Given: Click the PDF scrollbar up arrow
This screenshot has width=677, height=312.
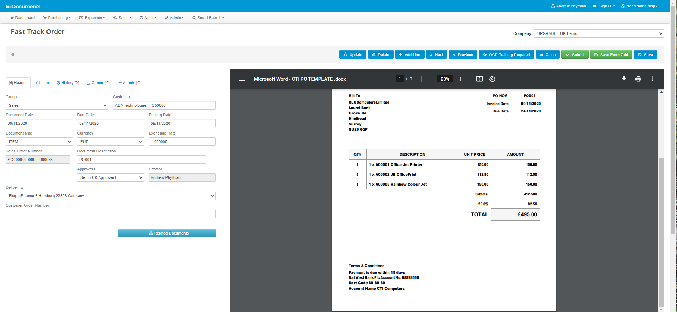Looking at the screenshot, I should coord(661,92).
